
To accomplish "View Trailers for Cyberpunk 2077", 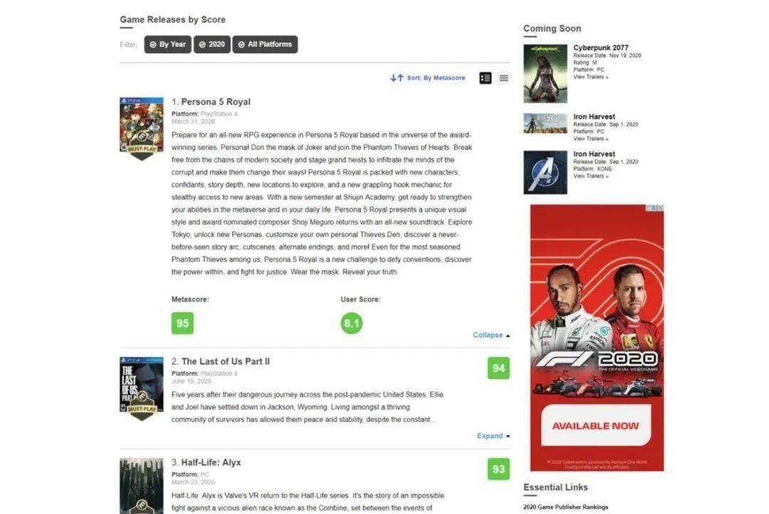I will click(590, 77).
